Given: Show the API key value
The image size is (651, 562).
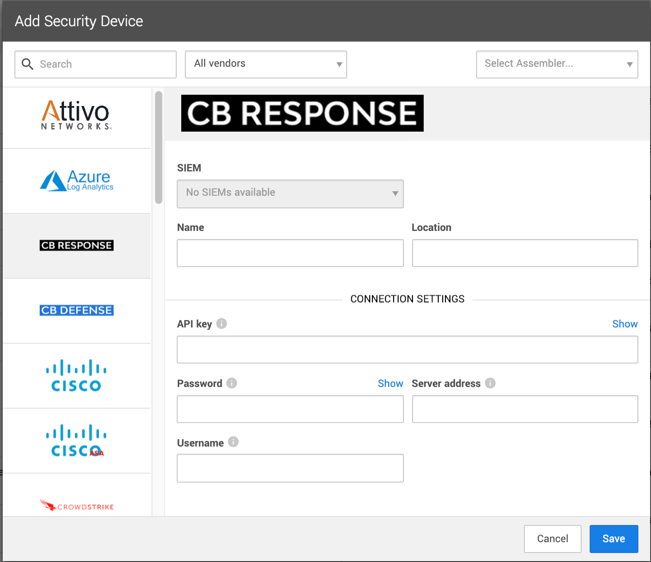Looking at the screenshot, I should 625,324.
